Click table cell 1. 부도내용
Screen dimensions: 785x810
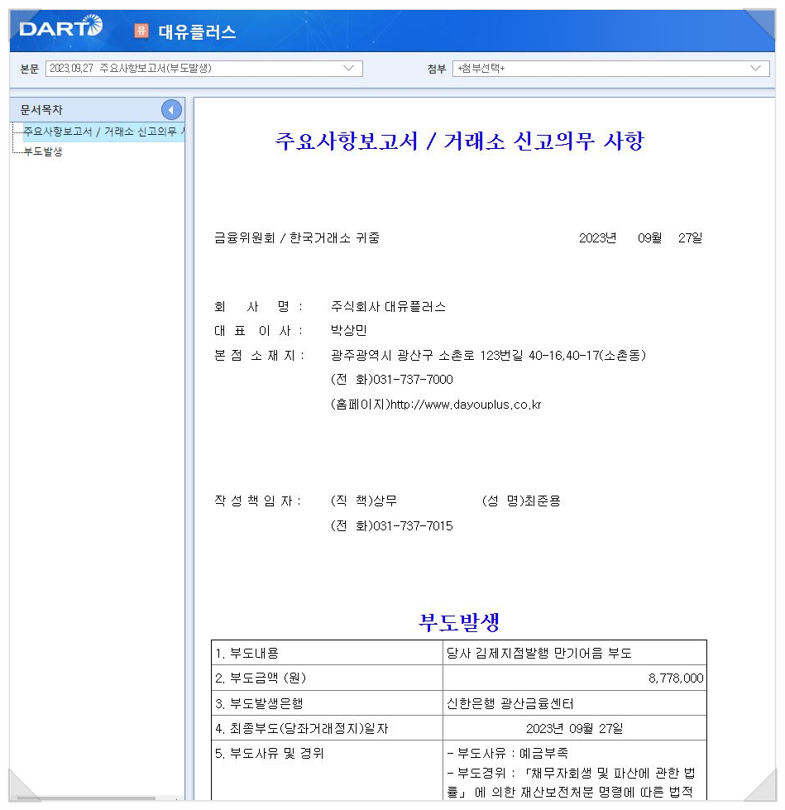point(327,653)
